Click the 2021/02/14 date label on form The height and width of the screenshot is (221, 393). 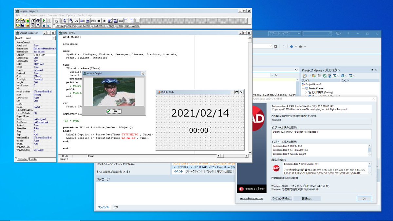(x=200, y=113)
